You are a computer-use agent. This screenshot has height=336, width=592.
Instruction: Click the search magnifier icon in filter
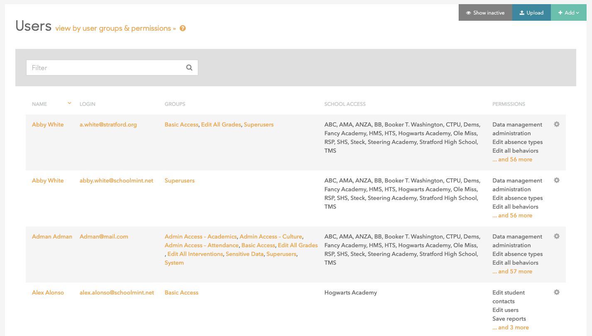(x=189, y=68)
